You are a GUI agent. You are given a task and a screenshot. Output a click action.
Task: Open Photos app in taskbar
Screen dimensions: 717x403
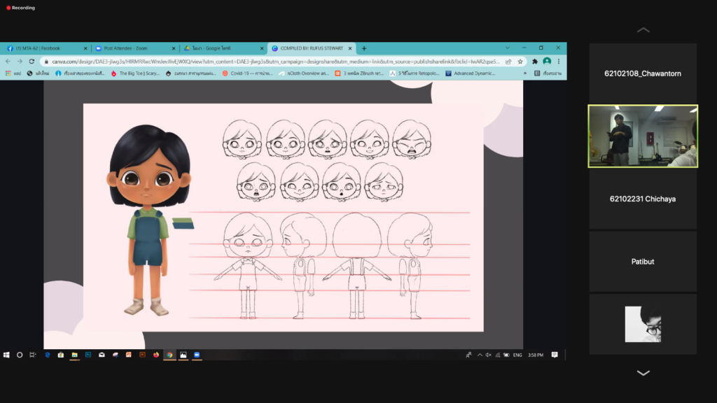[x=183, y=355]
